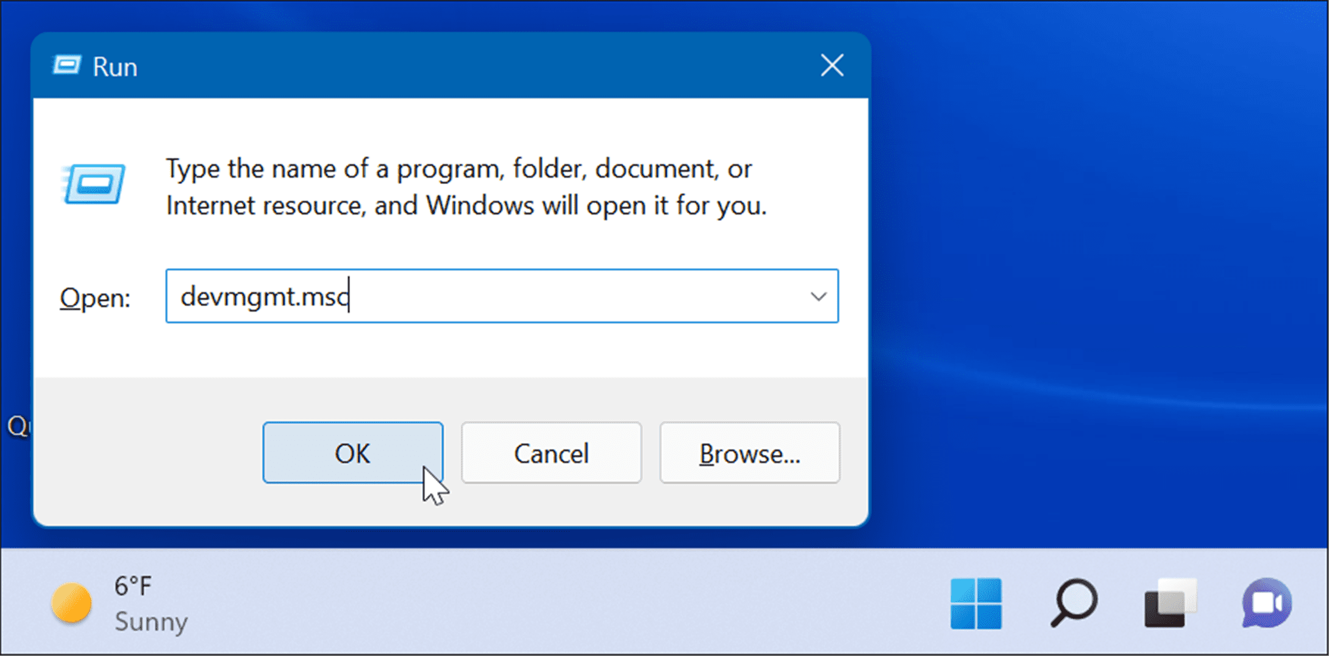Click OK to launch devmgmt.msc
This screenshot has width=1329, height=656.
point(352,452)
